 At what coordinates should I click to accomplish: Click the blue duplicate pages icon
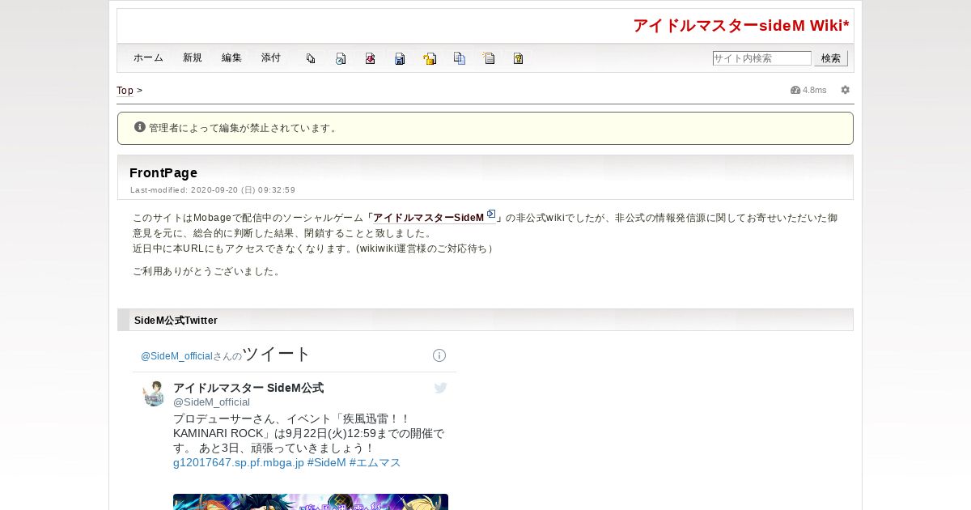[460, 58]
